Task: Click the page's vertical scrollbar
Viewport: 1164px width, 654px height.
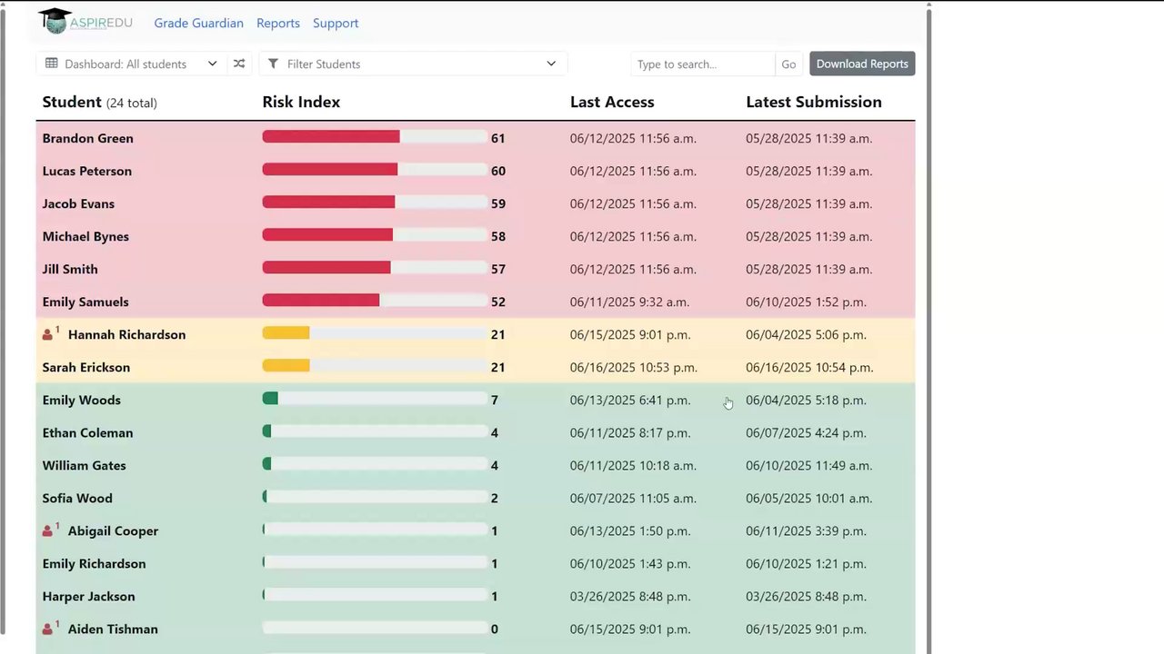Action: pyautogui.click(x=928, y=327)
